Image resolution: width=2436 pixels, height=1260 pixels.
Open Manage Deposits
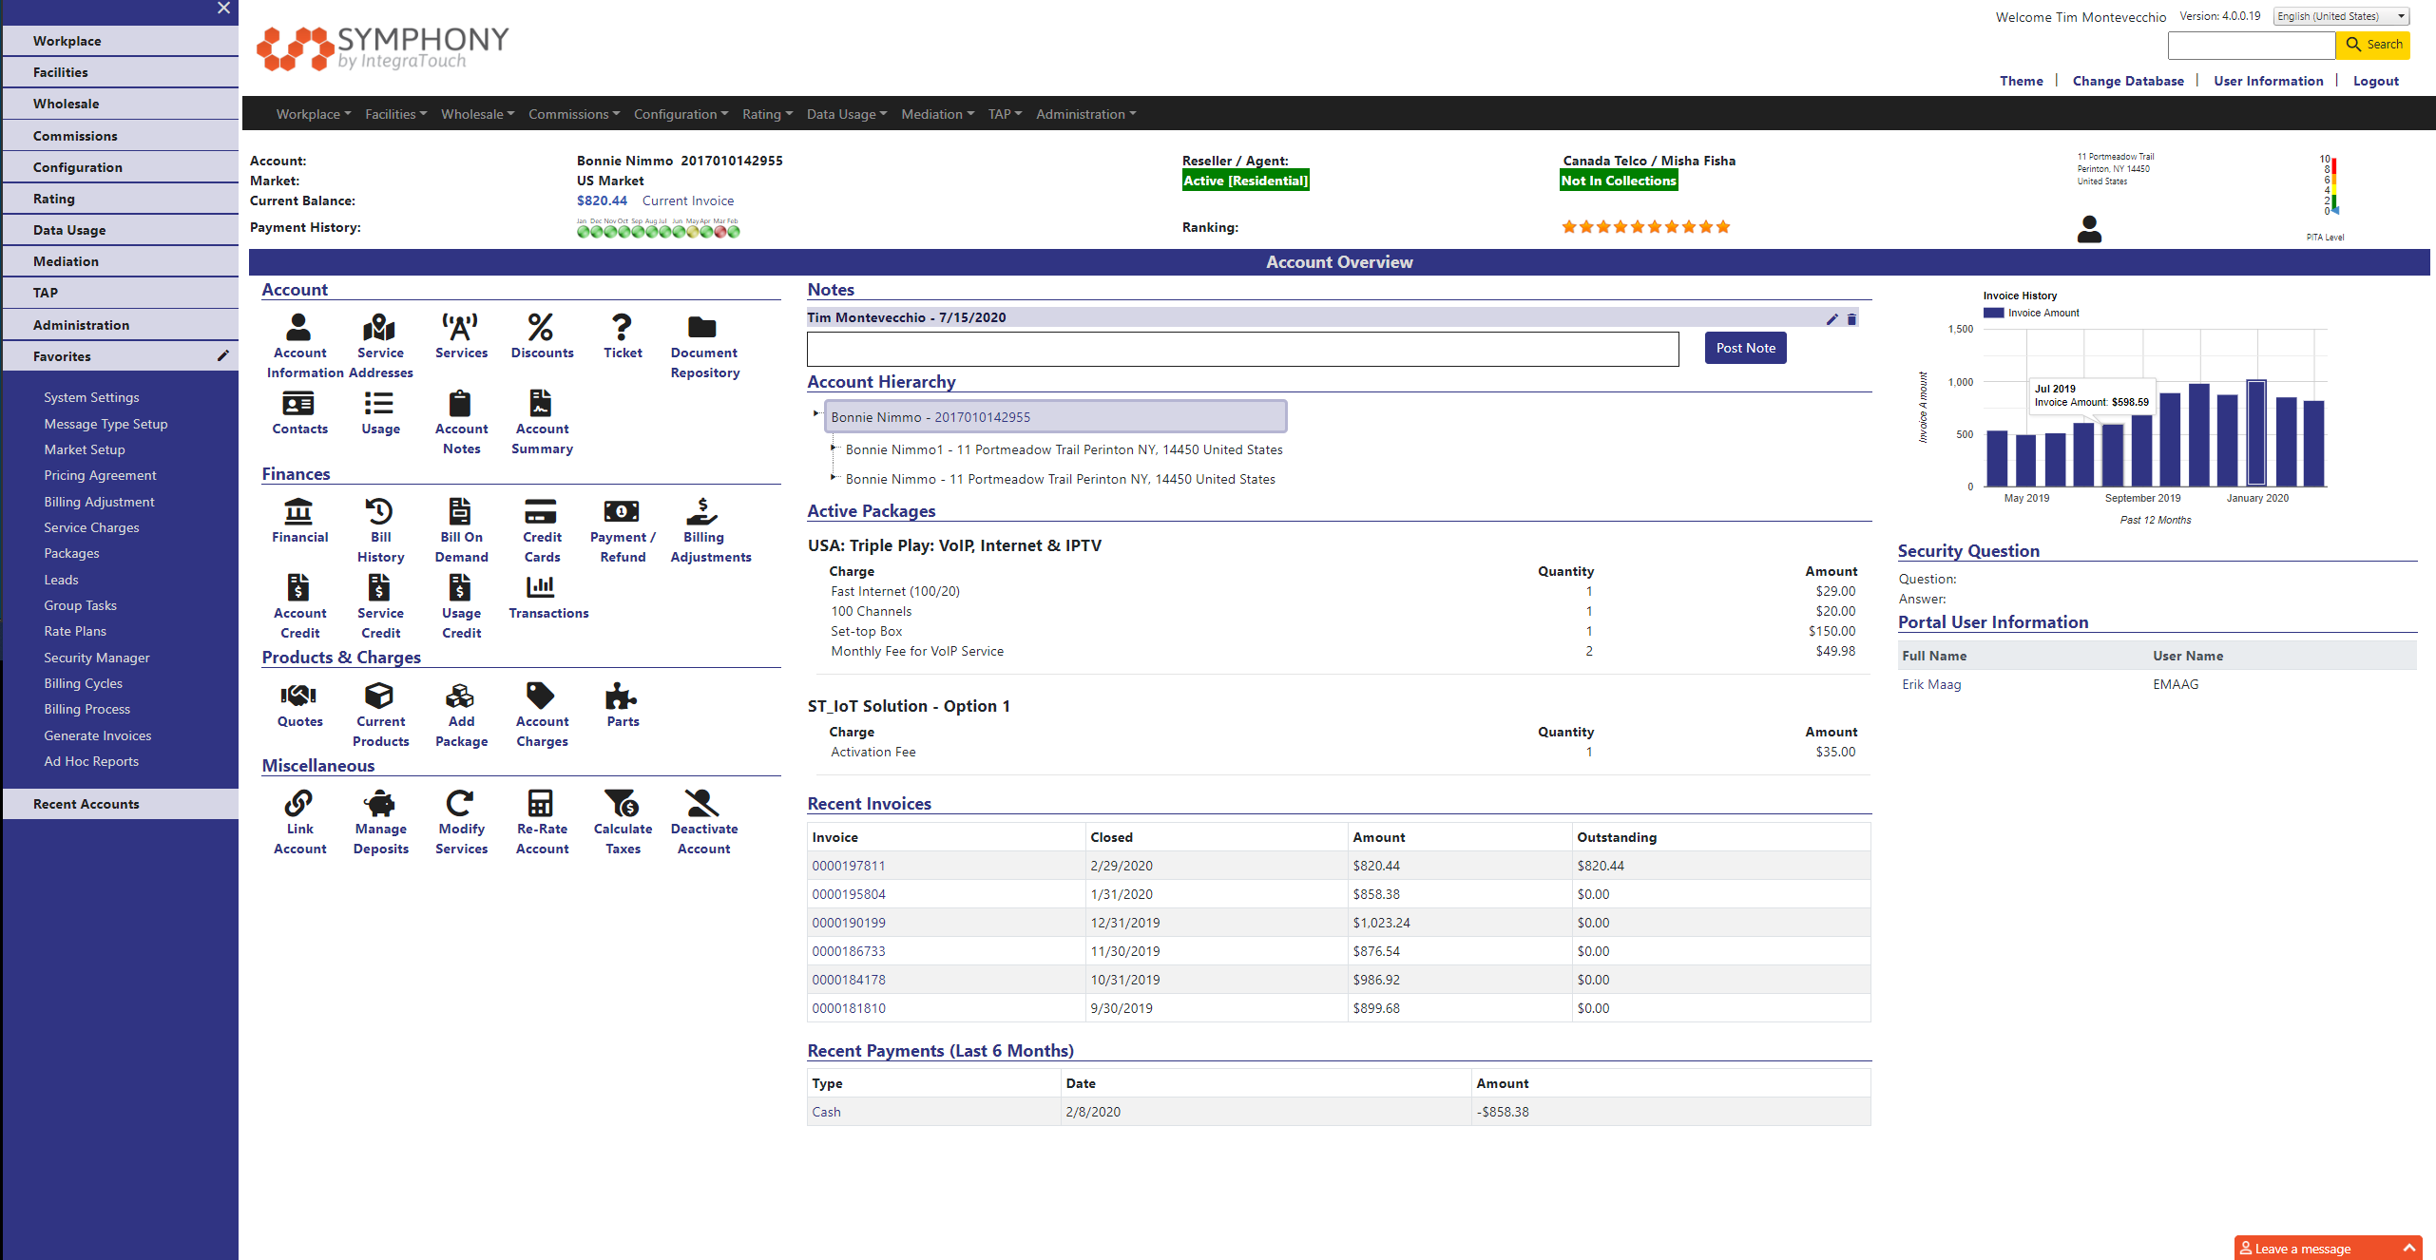pyautogui.click(x=380, y=817)
